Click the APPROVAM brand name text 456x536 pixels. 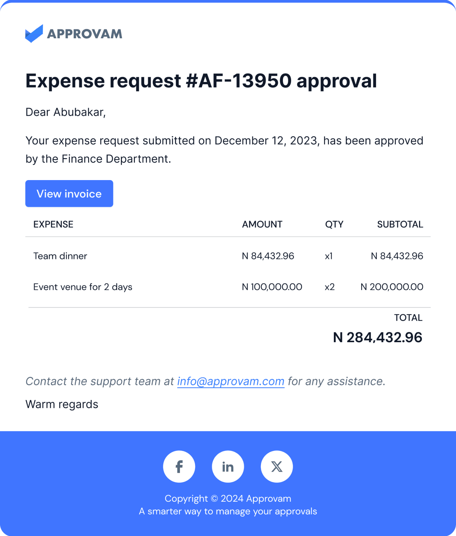(85, 34)
